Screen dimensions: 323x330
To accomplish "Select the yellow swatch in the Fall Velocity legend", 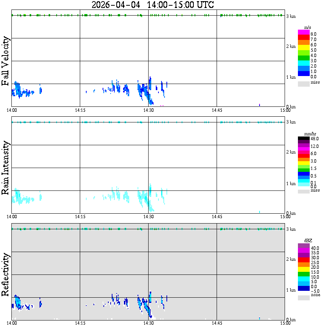I will click(304, 48).
